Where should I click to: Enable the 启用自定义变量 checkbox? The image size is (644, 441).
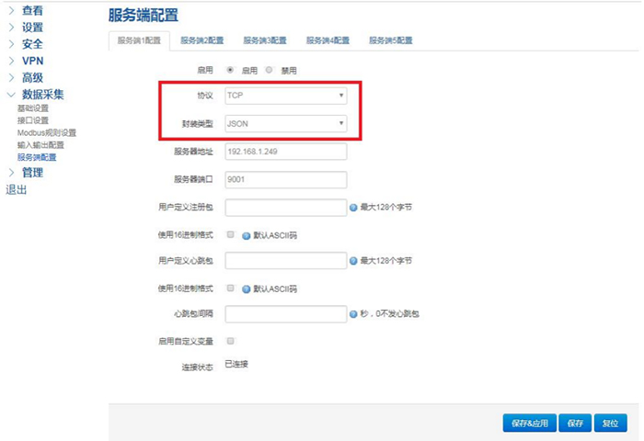pyautogui.click(x=230, y=341)
